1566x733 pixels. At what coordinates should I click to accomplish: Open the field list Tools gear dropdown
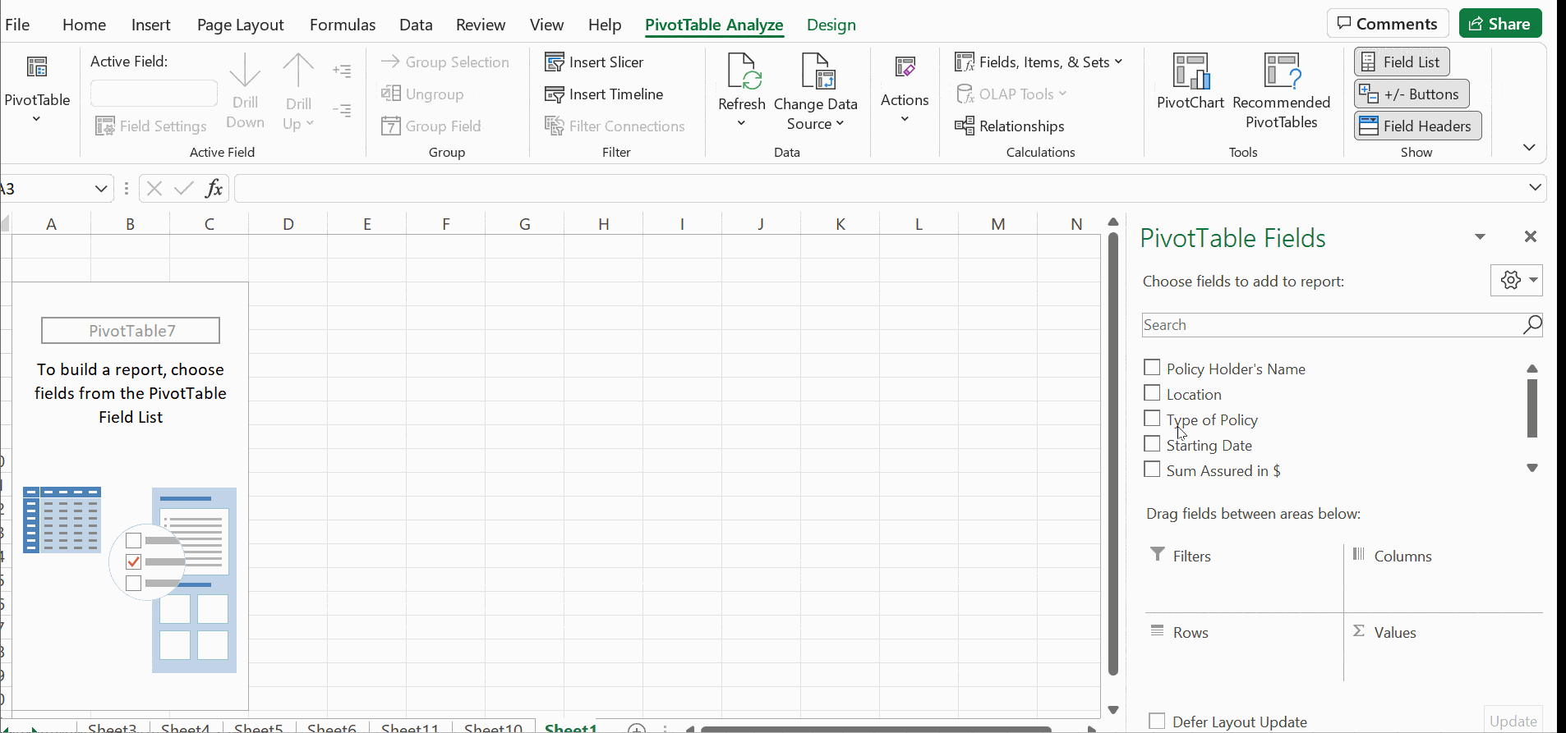[x=1517, y=281]
